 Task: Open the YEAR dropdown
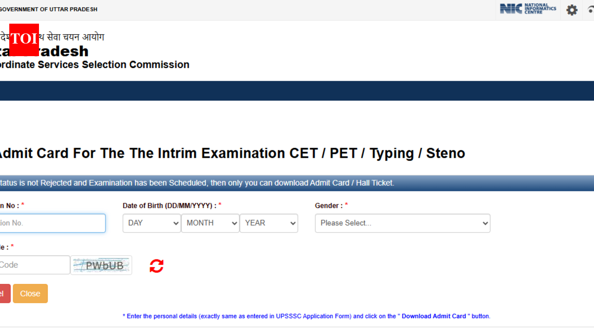269,223
